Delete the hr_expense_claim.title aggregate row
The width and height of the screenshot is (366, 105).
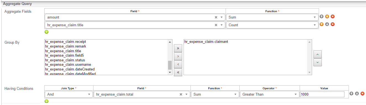point(333,24)
